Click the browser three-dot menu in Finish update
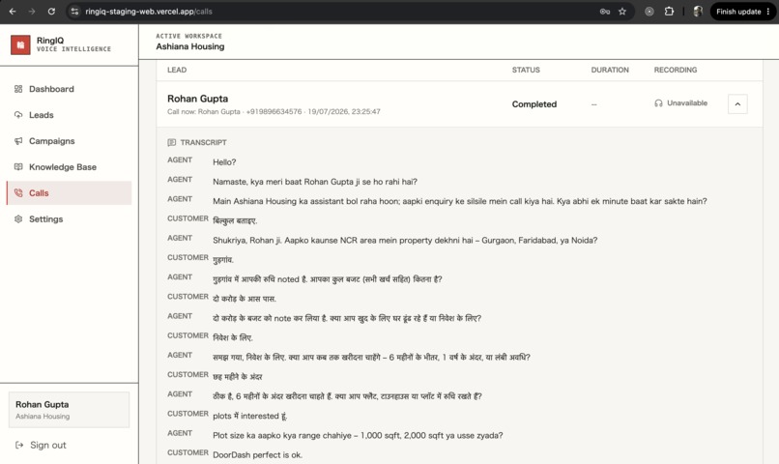Image resolution: width=779 pixels, height=464 pixels. (768, 12)
